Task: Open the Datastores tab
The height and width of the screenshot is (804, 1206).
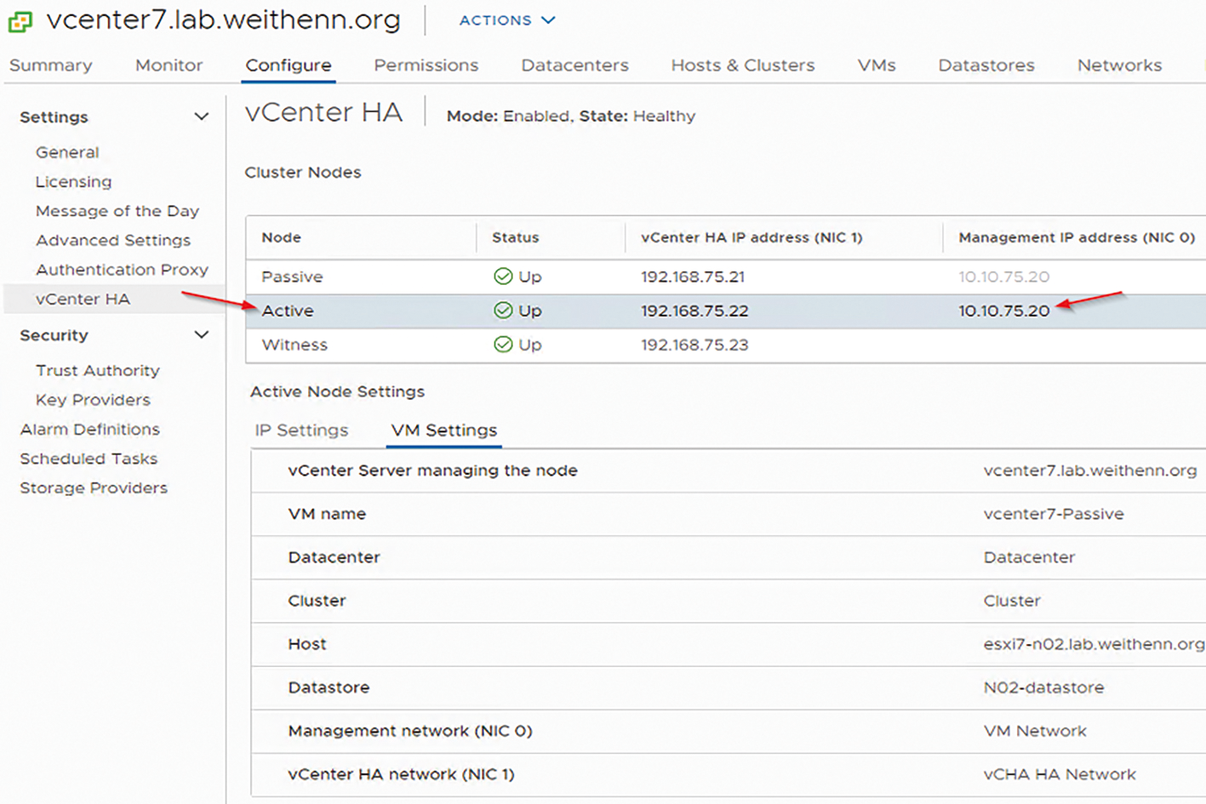Action: pyautogui.click(x=986, y=66)
